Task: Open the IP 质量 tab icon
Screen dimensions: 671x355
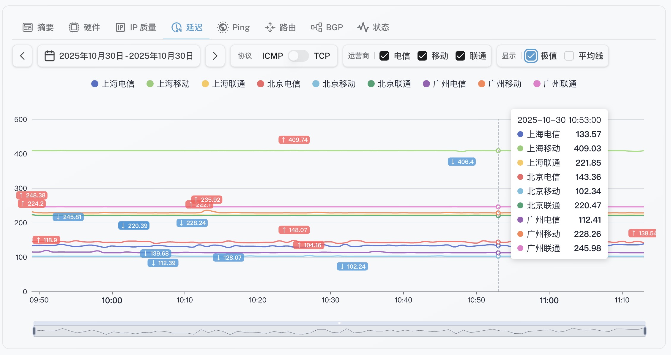Action: click(x=120, y=27)
